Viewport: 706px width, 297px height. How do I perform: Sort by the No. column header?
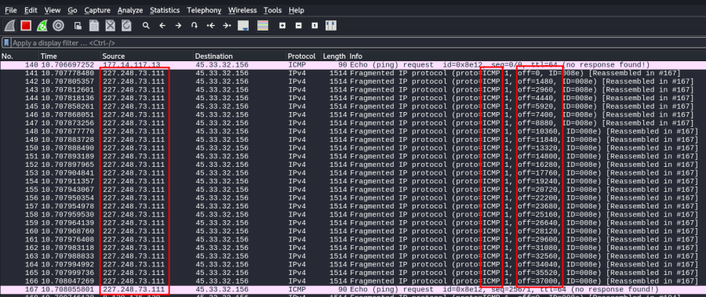[x=20, y=56]
